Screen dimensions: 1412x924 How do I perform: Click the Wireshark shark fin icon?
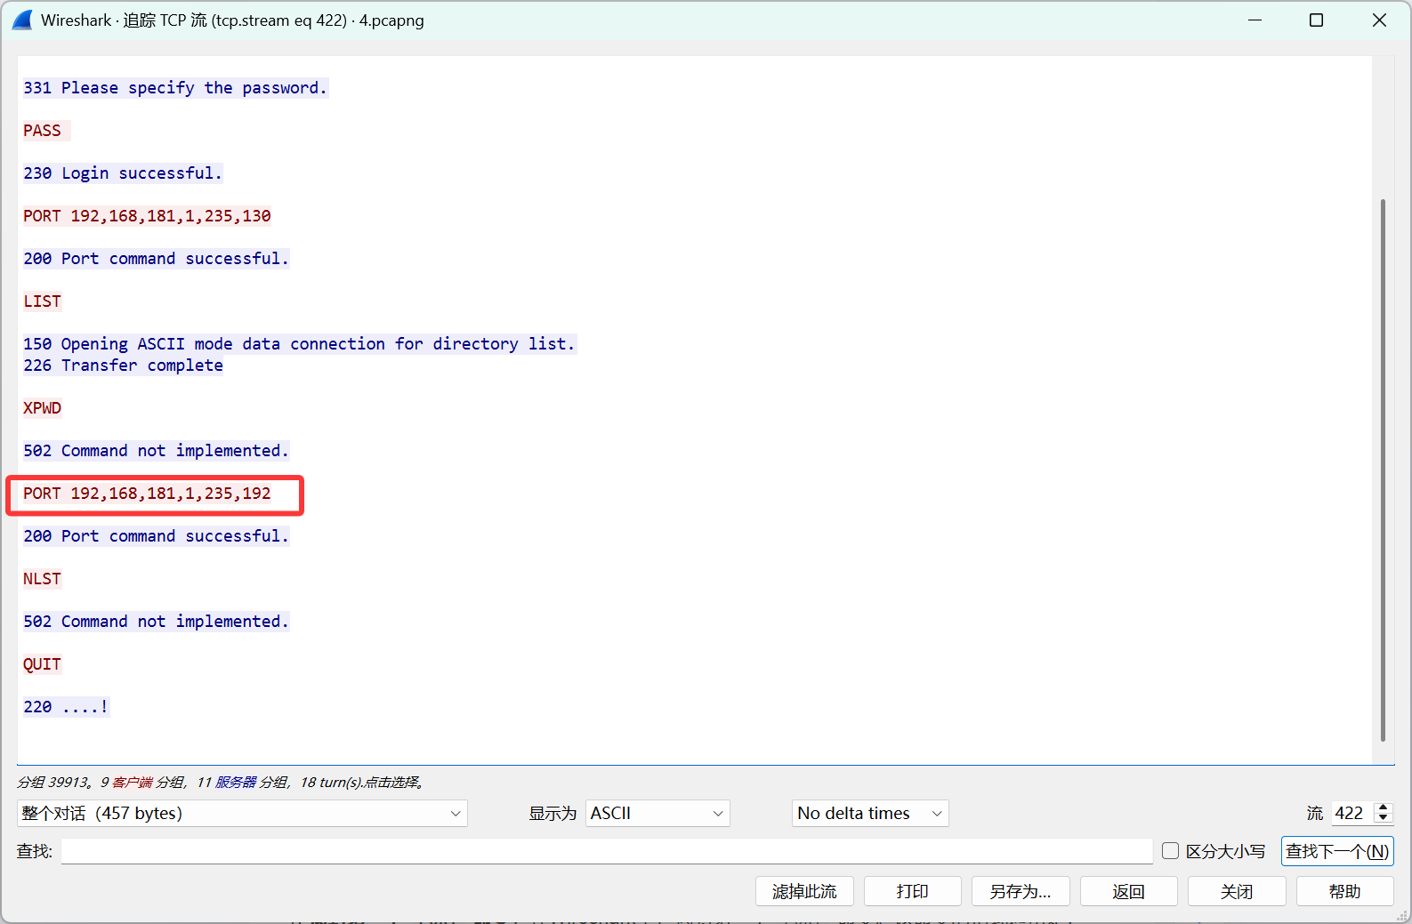click(x=22, y=20)
